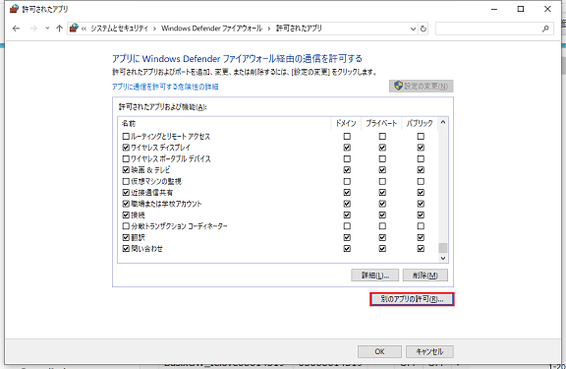The image size is (566, 369).
Task: Toggle プライベート checkbox for 映画 & テレビ
Action: click(382, 170)
